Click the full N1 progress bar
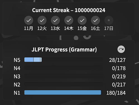Viewport: 139px width, 105px height. tap(63, 92)
